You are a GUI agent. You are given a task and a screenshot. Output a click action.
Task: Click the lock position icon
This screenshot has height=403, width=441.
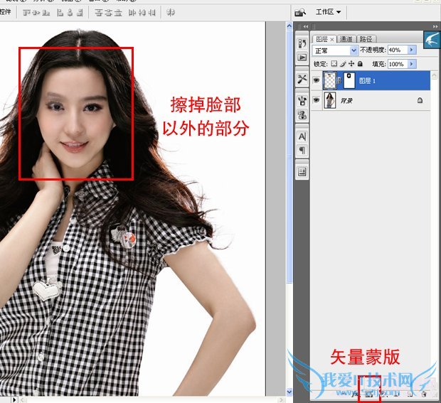click(351, 64)
